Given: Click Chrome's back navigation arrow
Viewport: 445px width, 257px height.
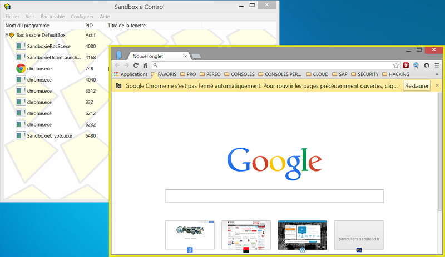Looking at the screenshot, I should (x=117, y=65).
